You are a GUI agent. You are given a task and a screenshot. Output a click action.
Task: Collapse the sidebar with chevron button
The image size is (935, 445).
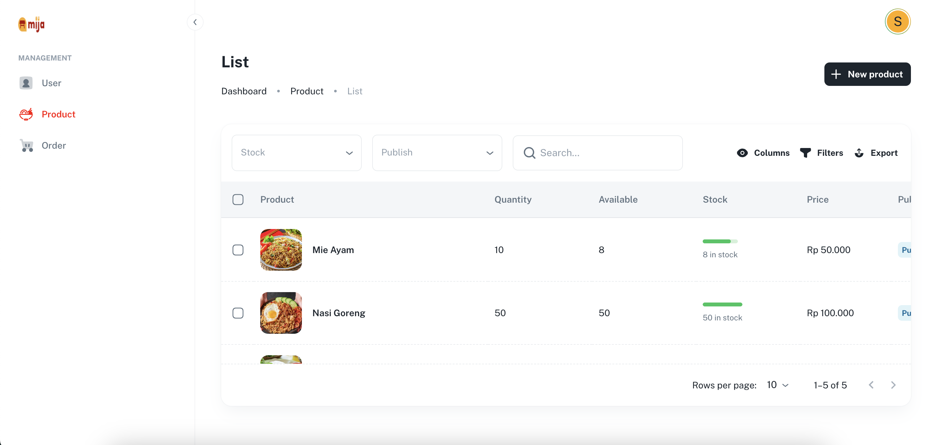click(195, 22)
